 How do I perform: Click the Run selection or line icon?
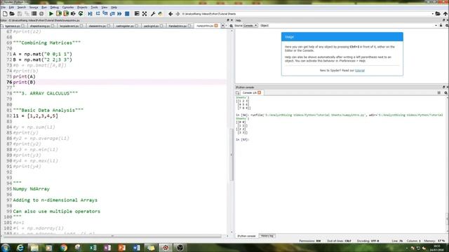[x=73, y=14]
